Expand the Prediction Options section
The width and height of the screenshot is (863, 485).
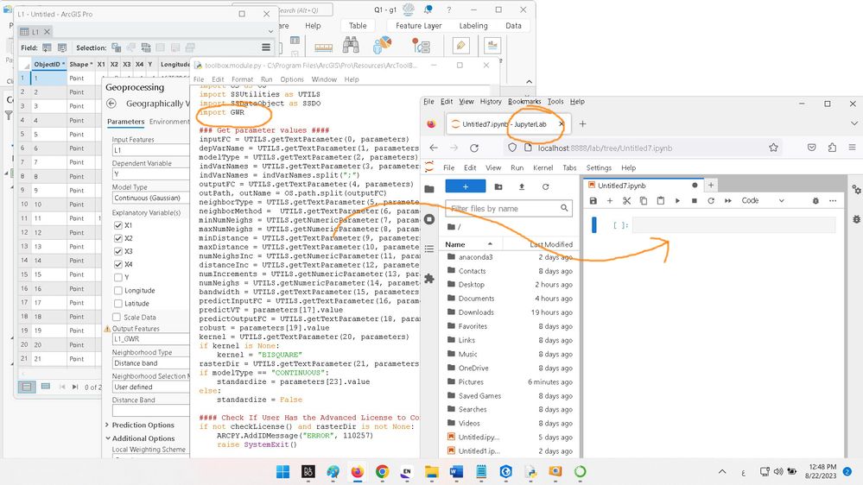[142, 425]
